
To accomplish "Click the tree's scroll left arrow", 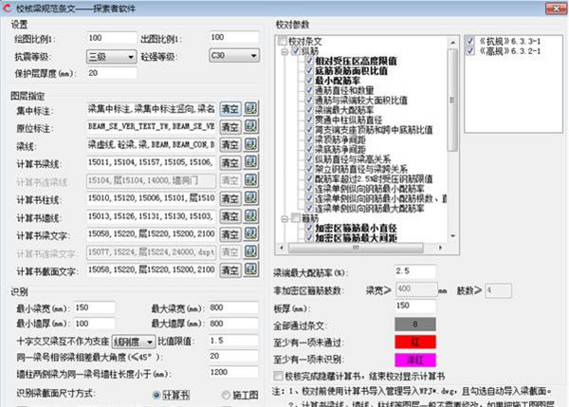I will click(282, 248).
